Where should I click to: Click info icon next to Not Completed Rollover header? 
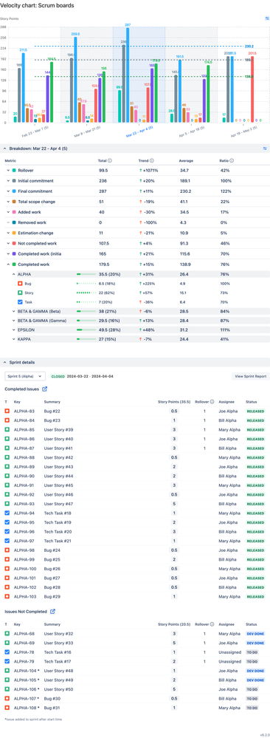tap(212, 624)
